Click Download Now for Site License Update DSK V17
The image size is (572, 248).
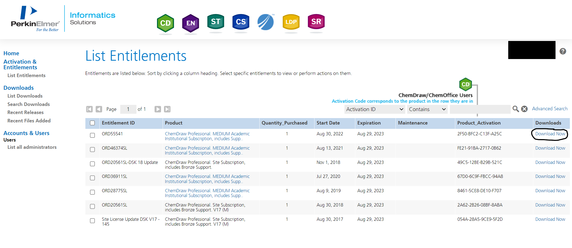coord(550,219)
